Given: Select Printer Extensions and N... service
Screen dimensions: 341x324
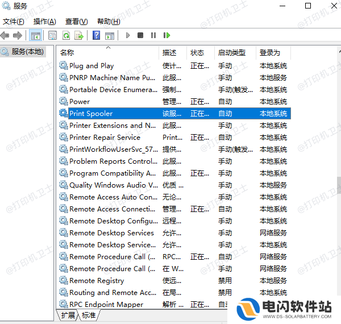Looking at the screenshot, I should [x=175, y=125].
